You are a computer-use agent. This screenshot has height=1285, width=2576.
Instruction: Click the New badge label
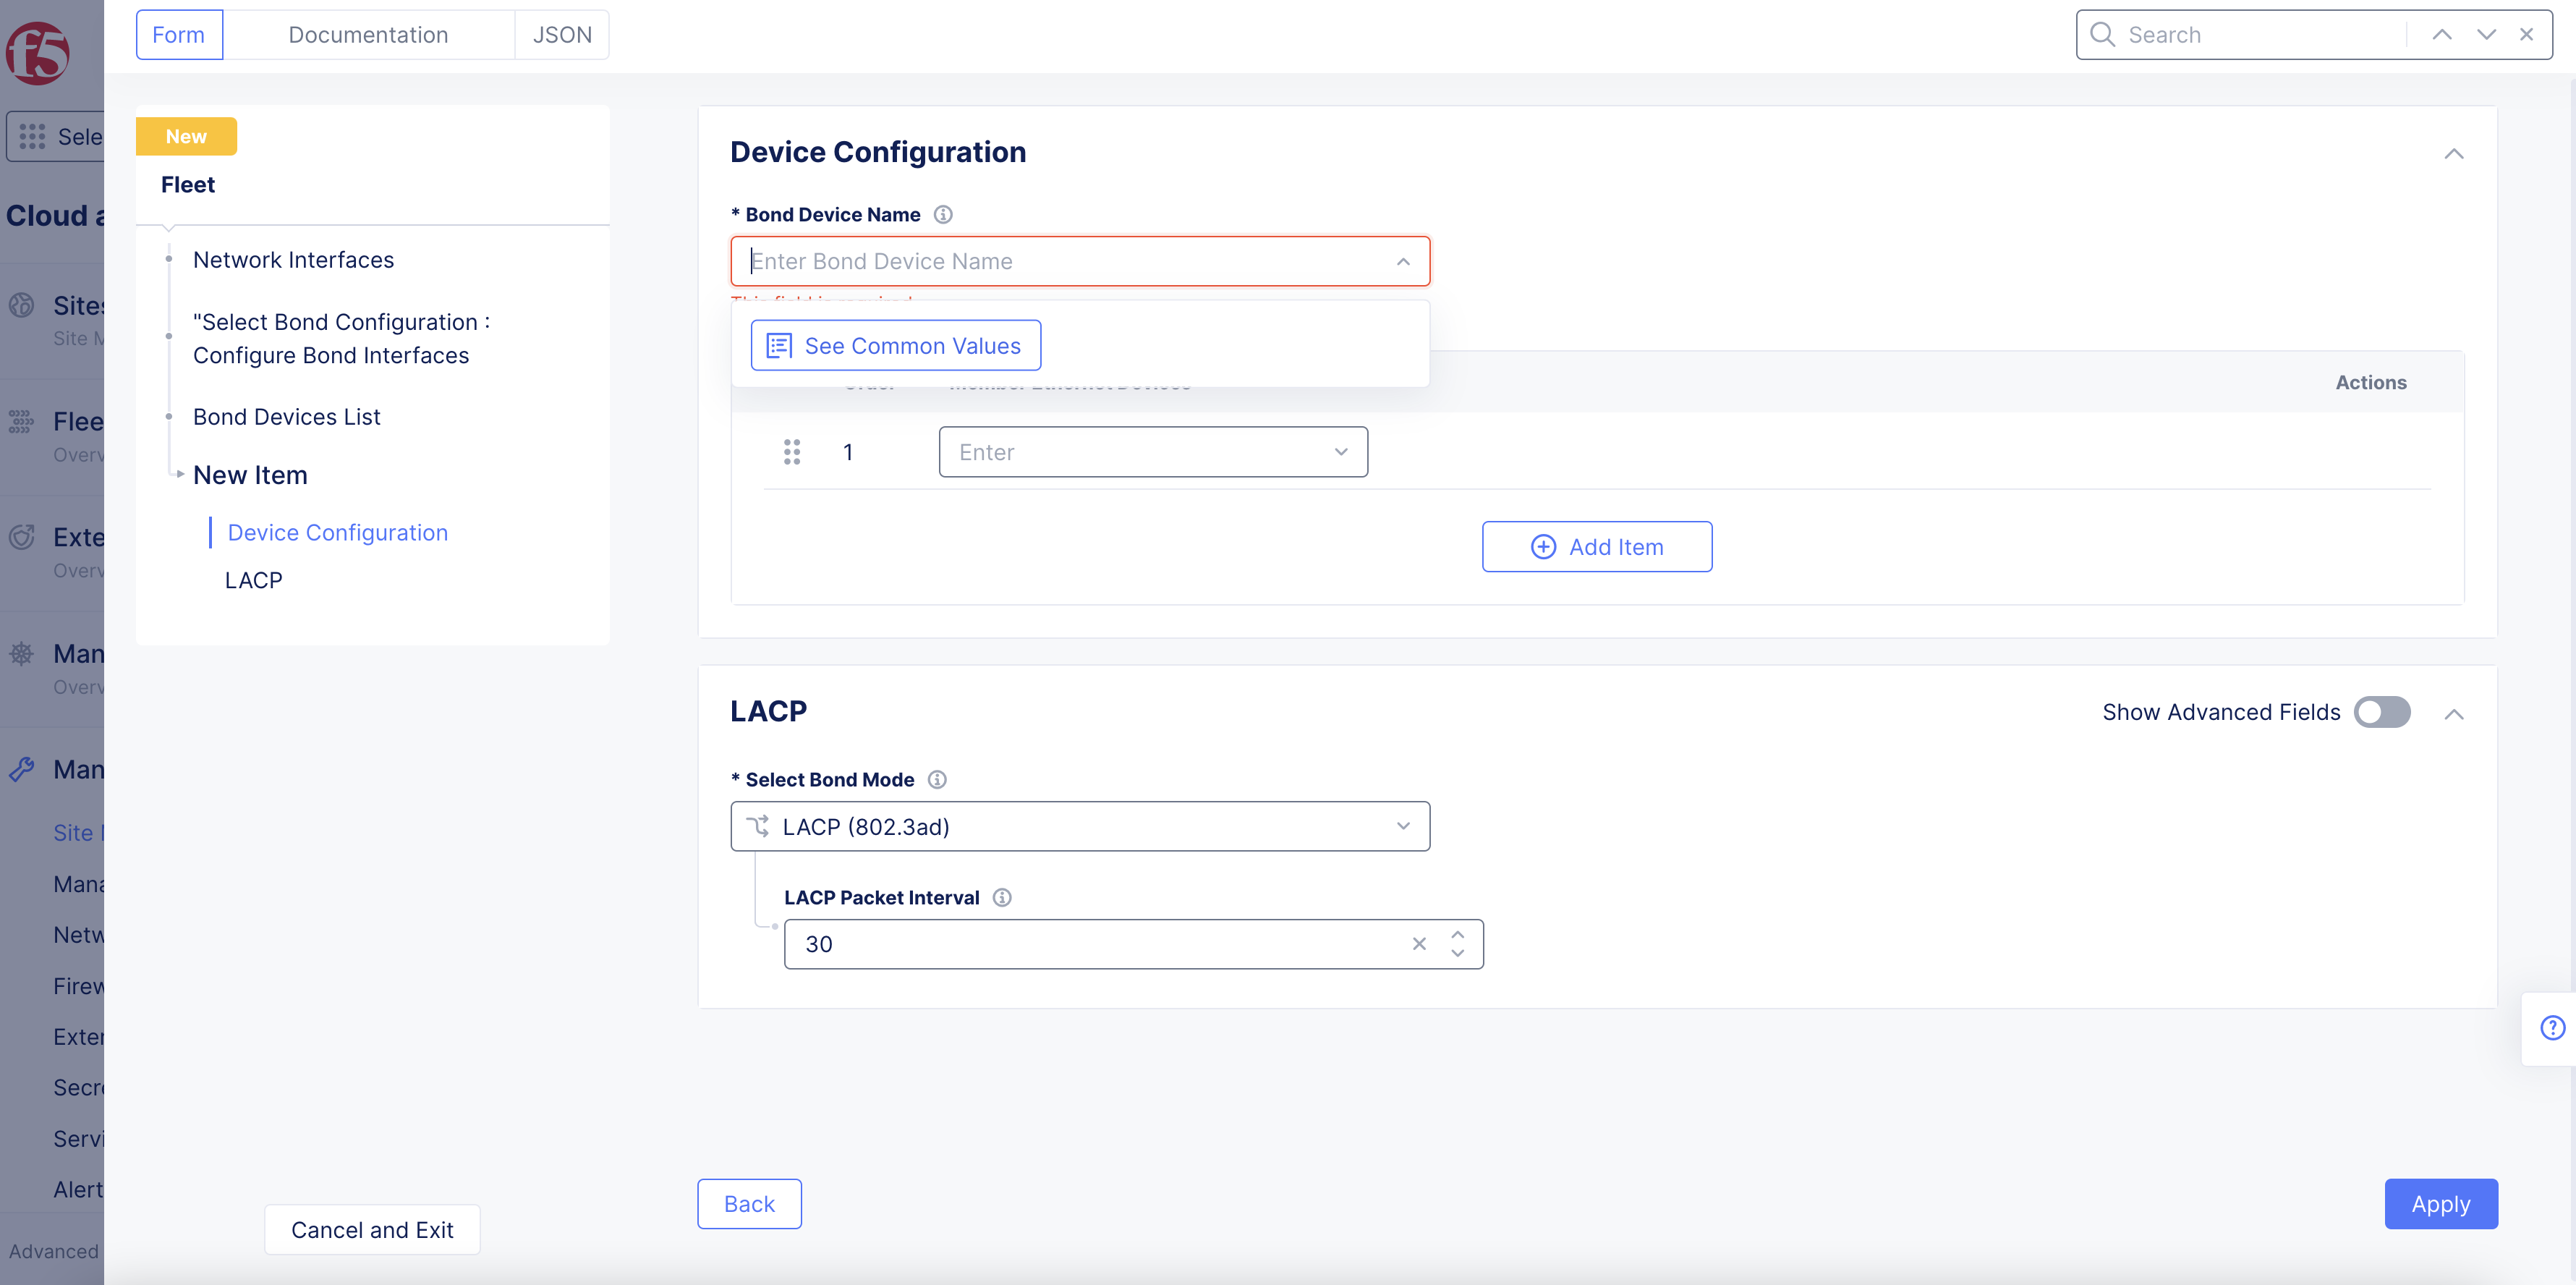click(x=186, y=136)
